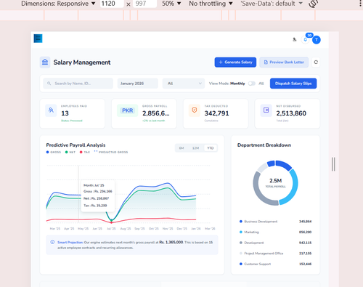Click the DevTools three-dot more options
The image size is (363, 287).
(361, 4)
